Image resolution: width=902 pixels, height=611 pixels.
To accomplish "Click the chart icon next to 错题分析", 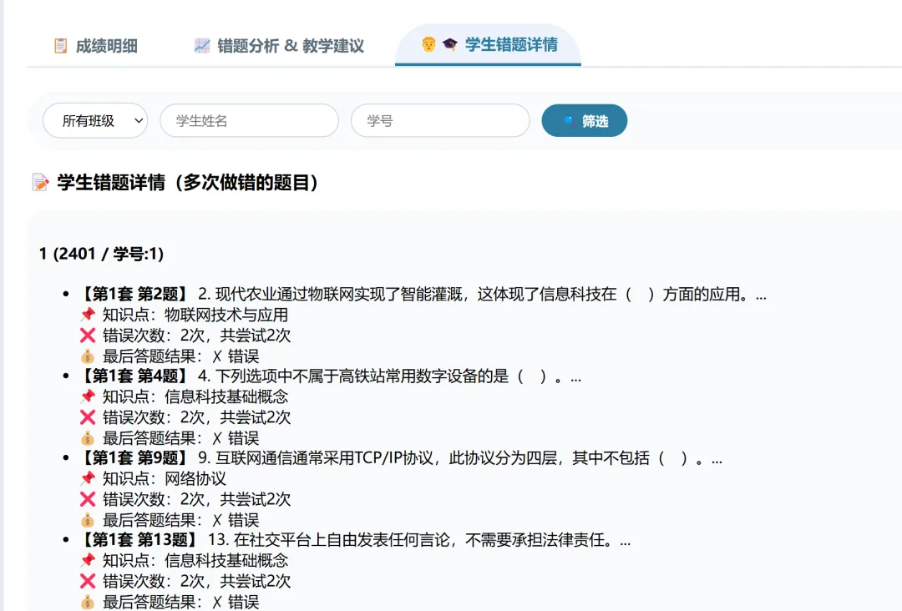I will click(x=201, y=47).
